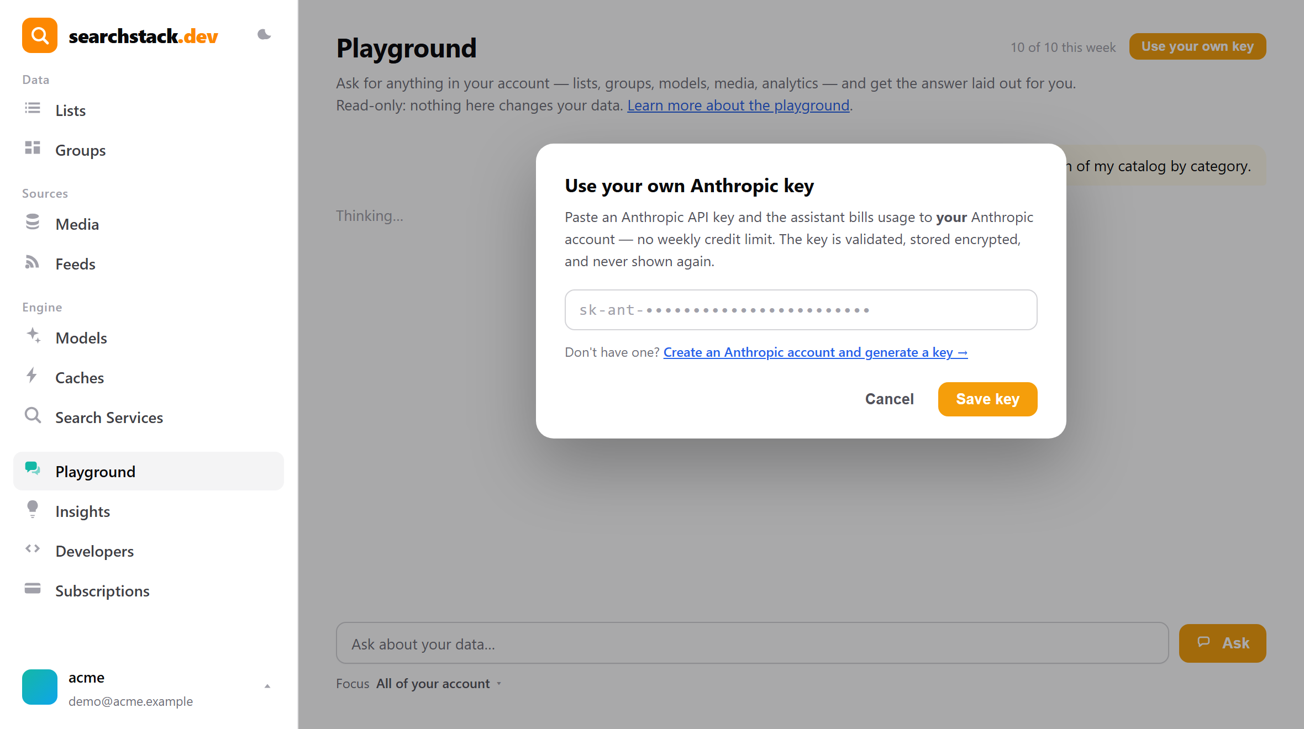Open the Lists page
Viewport: 1304px width, 729px height.
[x=149, y=110]
